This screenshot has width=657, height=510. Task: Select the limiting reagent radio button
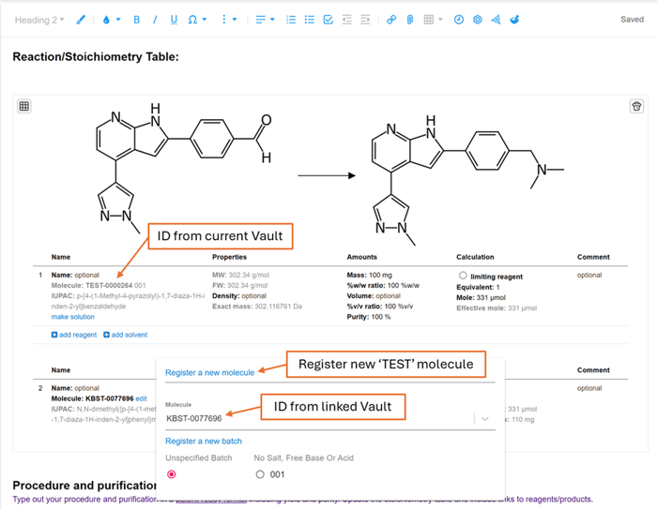[463, 276]
